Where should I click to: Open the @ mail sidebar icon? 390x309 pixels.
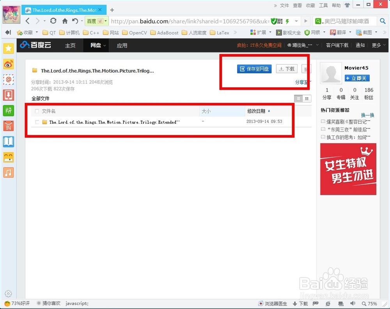[9, 80]
